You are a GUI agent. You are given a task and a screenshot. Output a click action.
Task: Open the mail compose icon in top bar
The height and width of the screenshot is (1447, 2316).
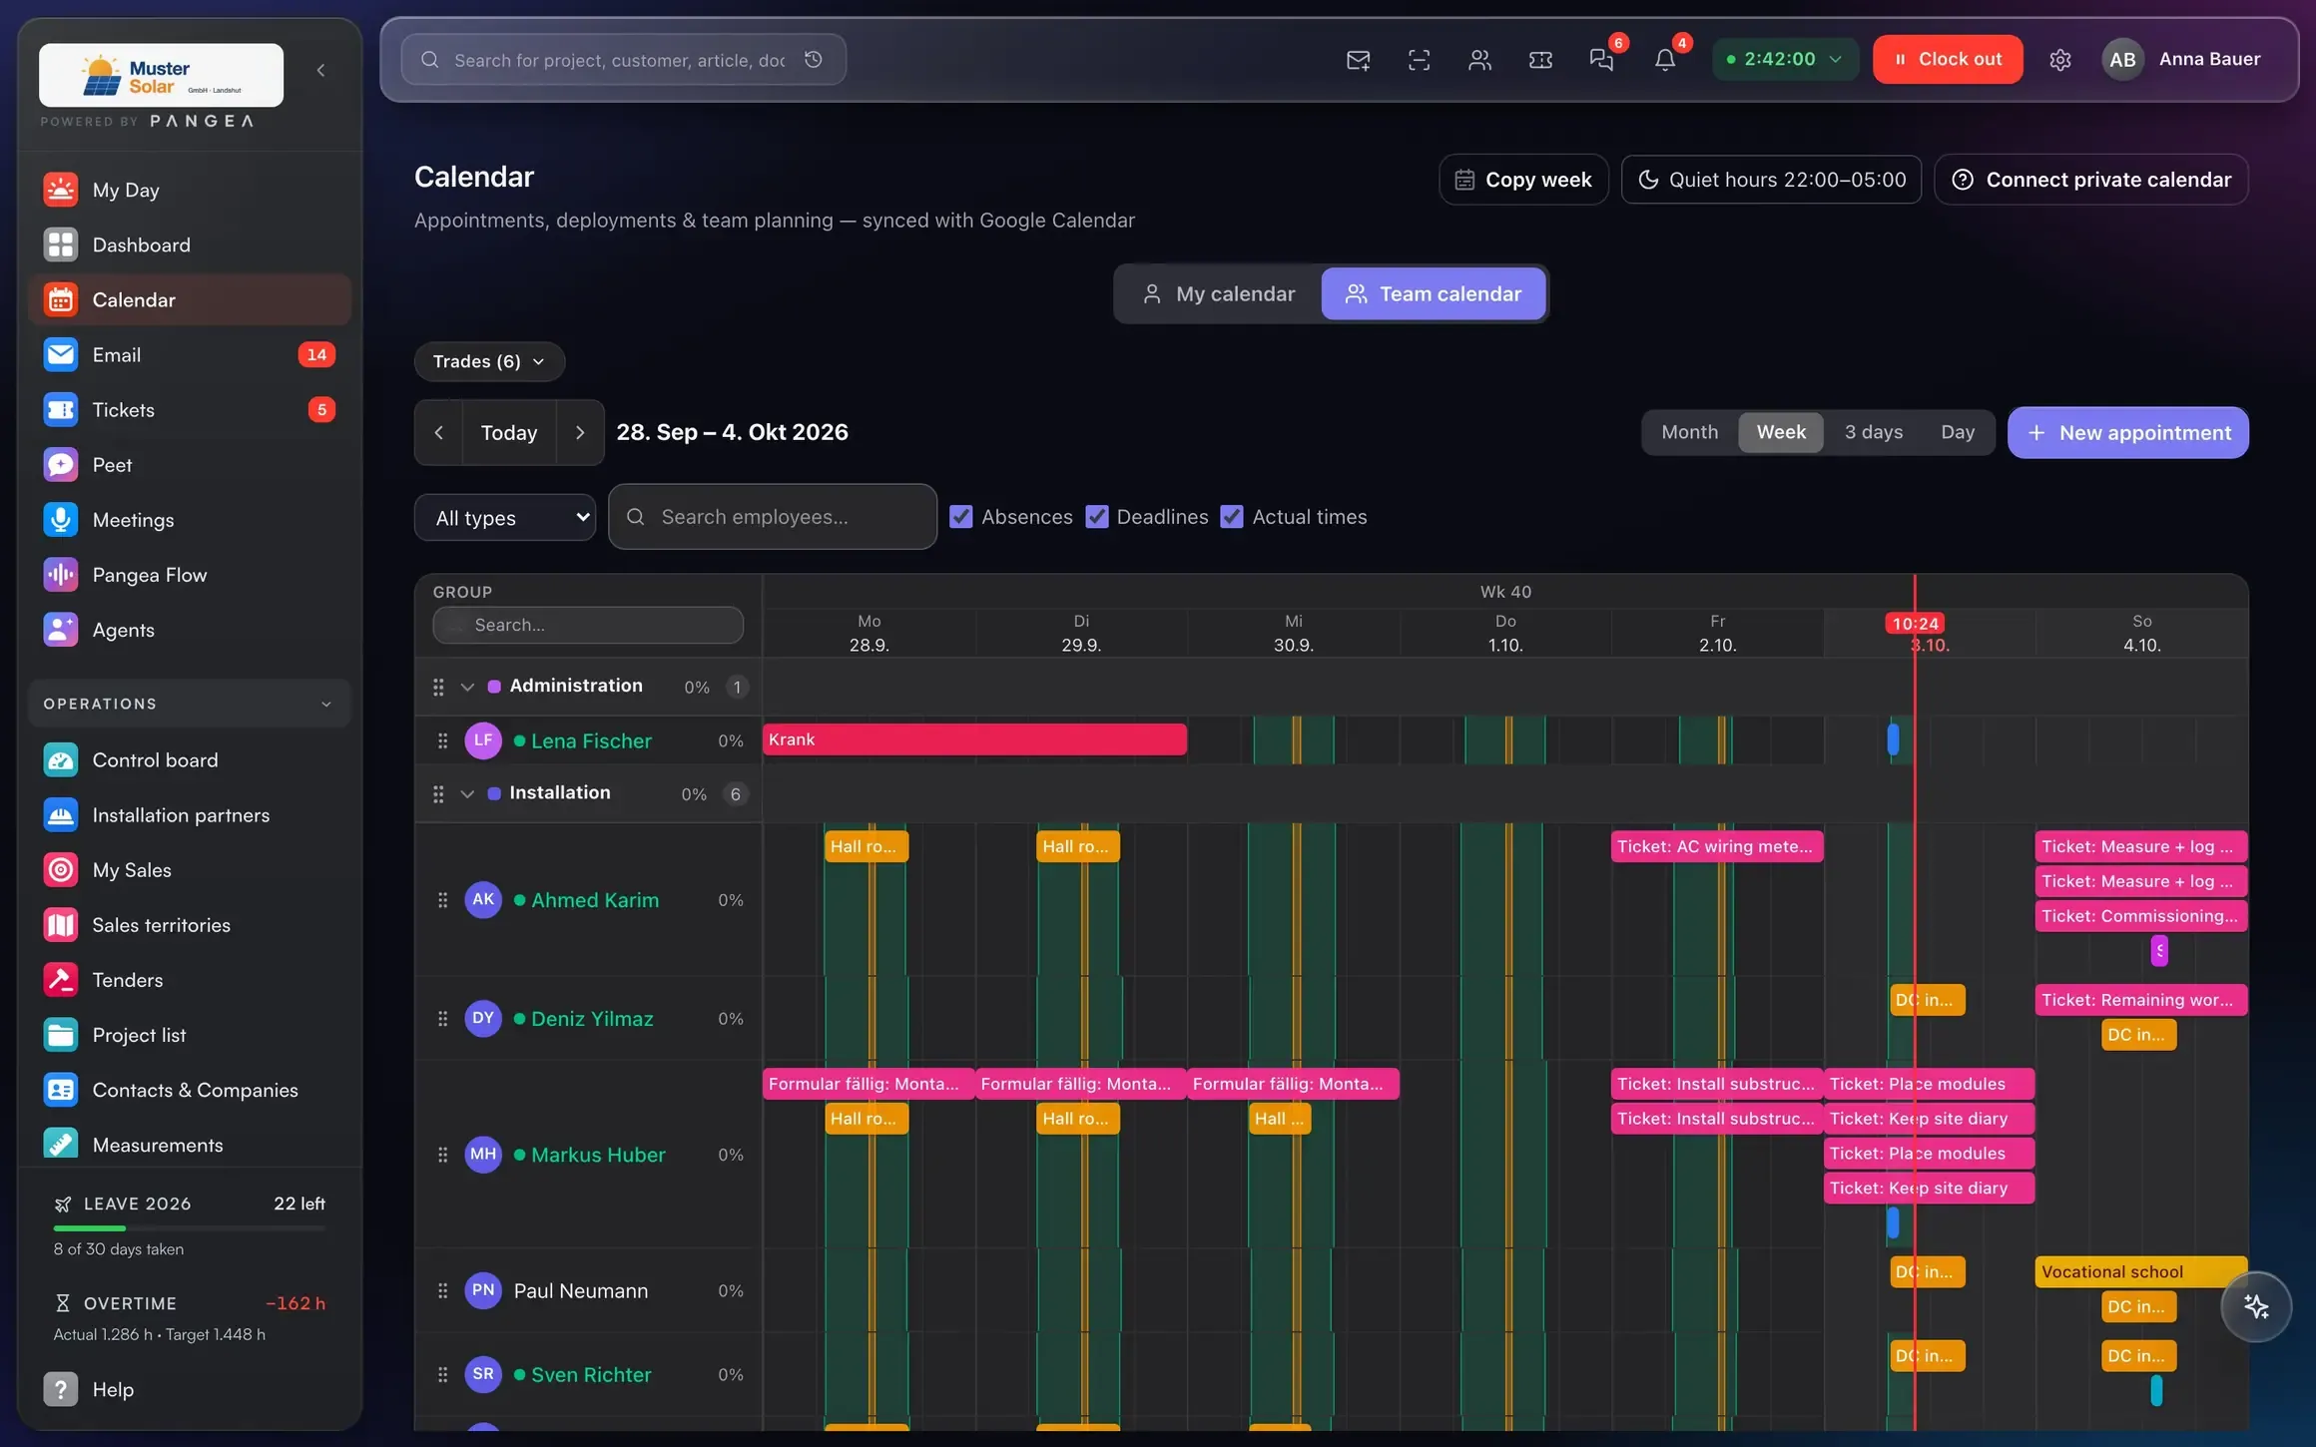click(x=1358, y=60)
